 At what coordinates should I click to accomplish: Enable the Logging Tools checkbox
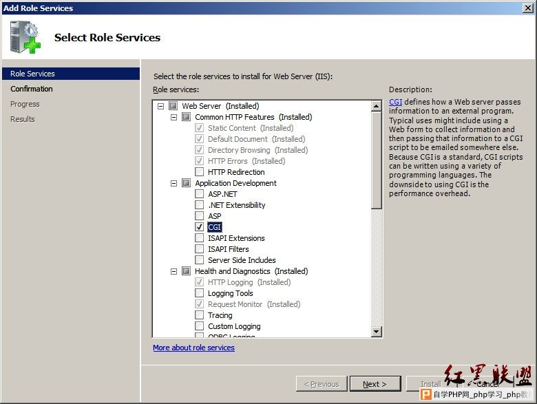(200, 293)
